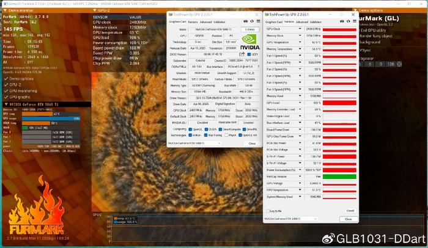Toggle the Vulkan checkbox
The width and height of the screenshot is (428, 248).
click(190, 136)
